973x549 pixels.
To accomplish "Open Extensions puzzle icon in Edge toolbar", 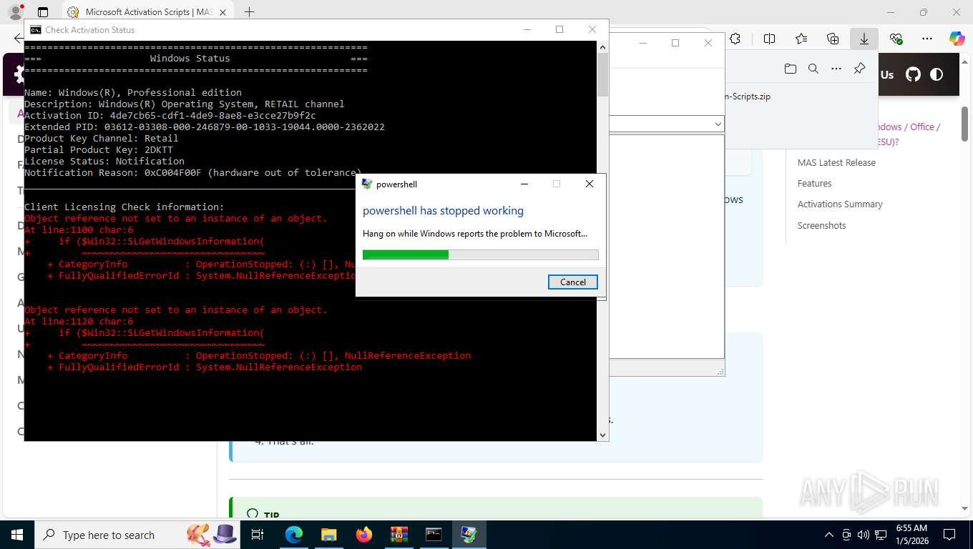I will tap(735, 39).
